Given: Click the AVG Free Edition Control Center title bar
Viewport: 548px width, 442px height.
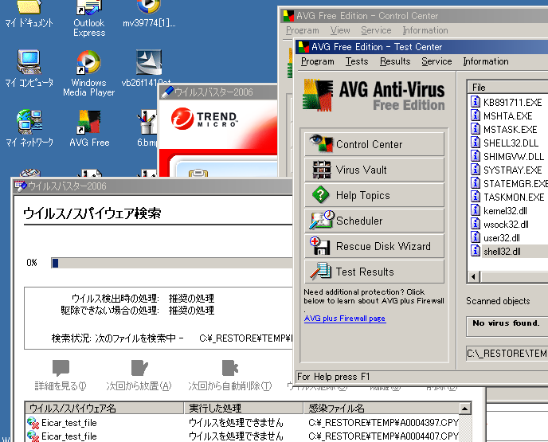Looking at the screenshot, I should [x=414, y=16].
